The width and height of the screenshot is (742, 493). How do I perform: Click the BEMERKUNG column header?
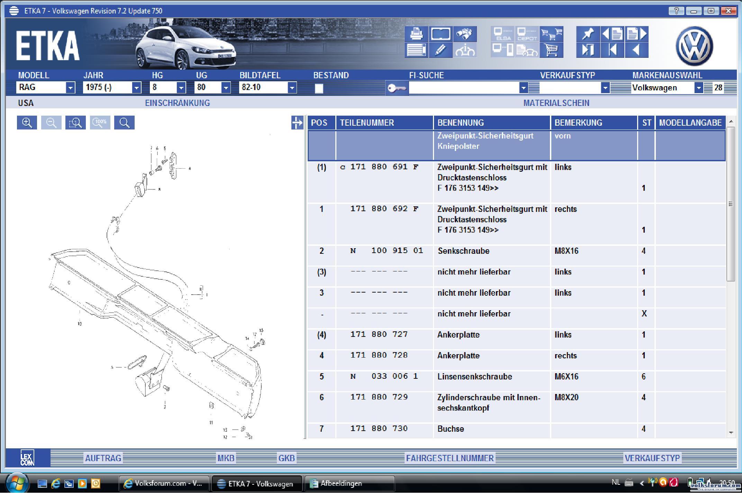tap(594, 123)
